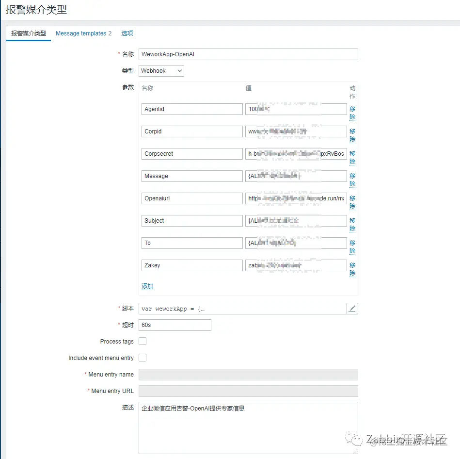Remove the Openaiurl parameter row
The height and width of the screenshot is (459, 460).
(352, 202)
